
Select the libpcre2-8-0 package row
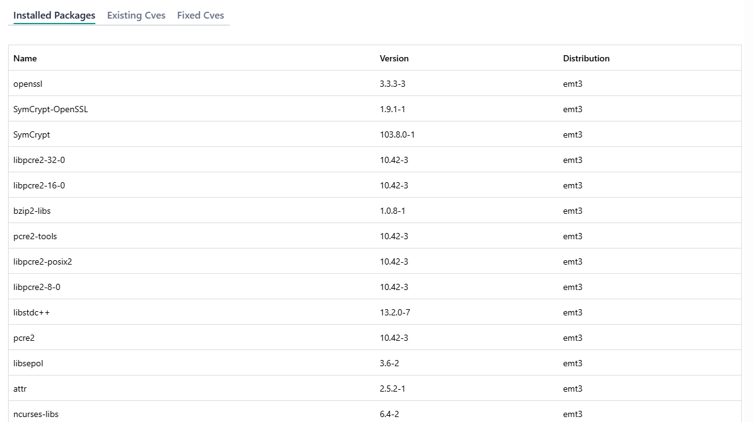37,287
